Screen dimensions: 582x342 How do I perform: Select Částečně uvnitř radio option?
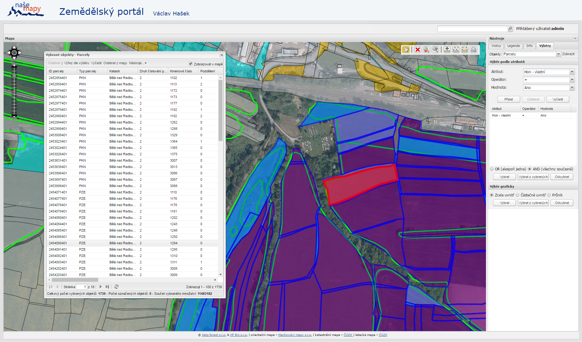click(x=517, y=195)
